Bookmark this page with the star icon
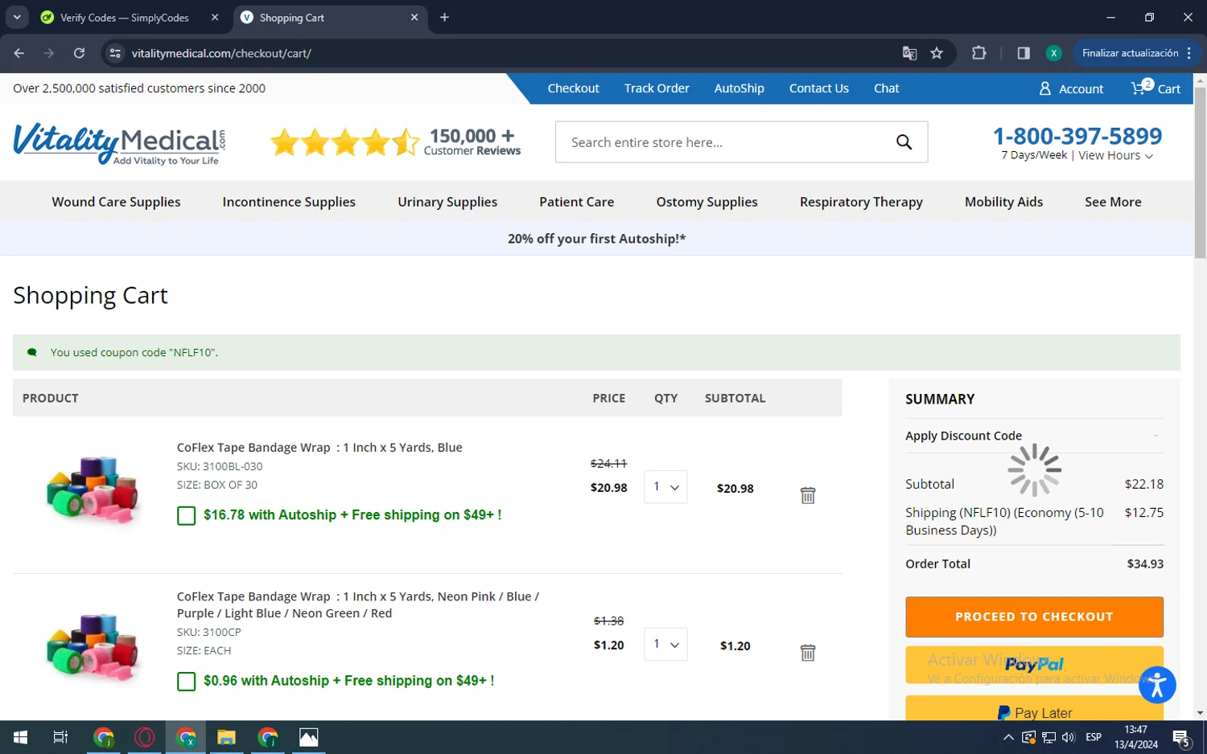 tap(937, 53)
